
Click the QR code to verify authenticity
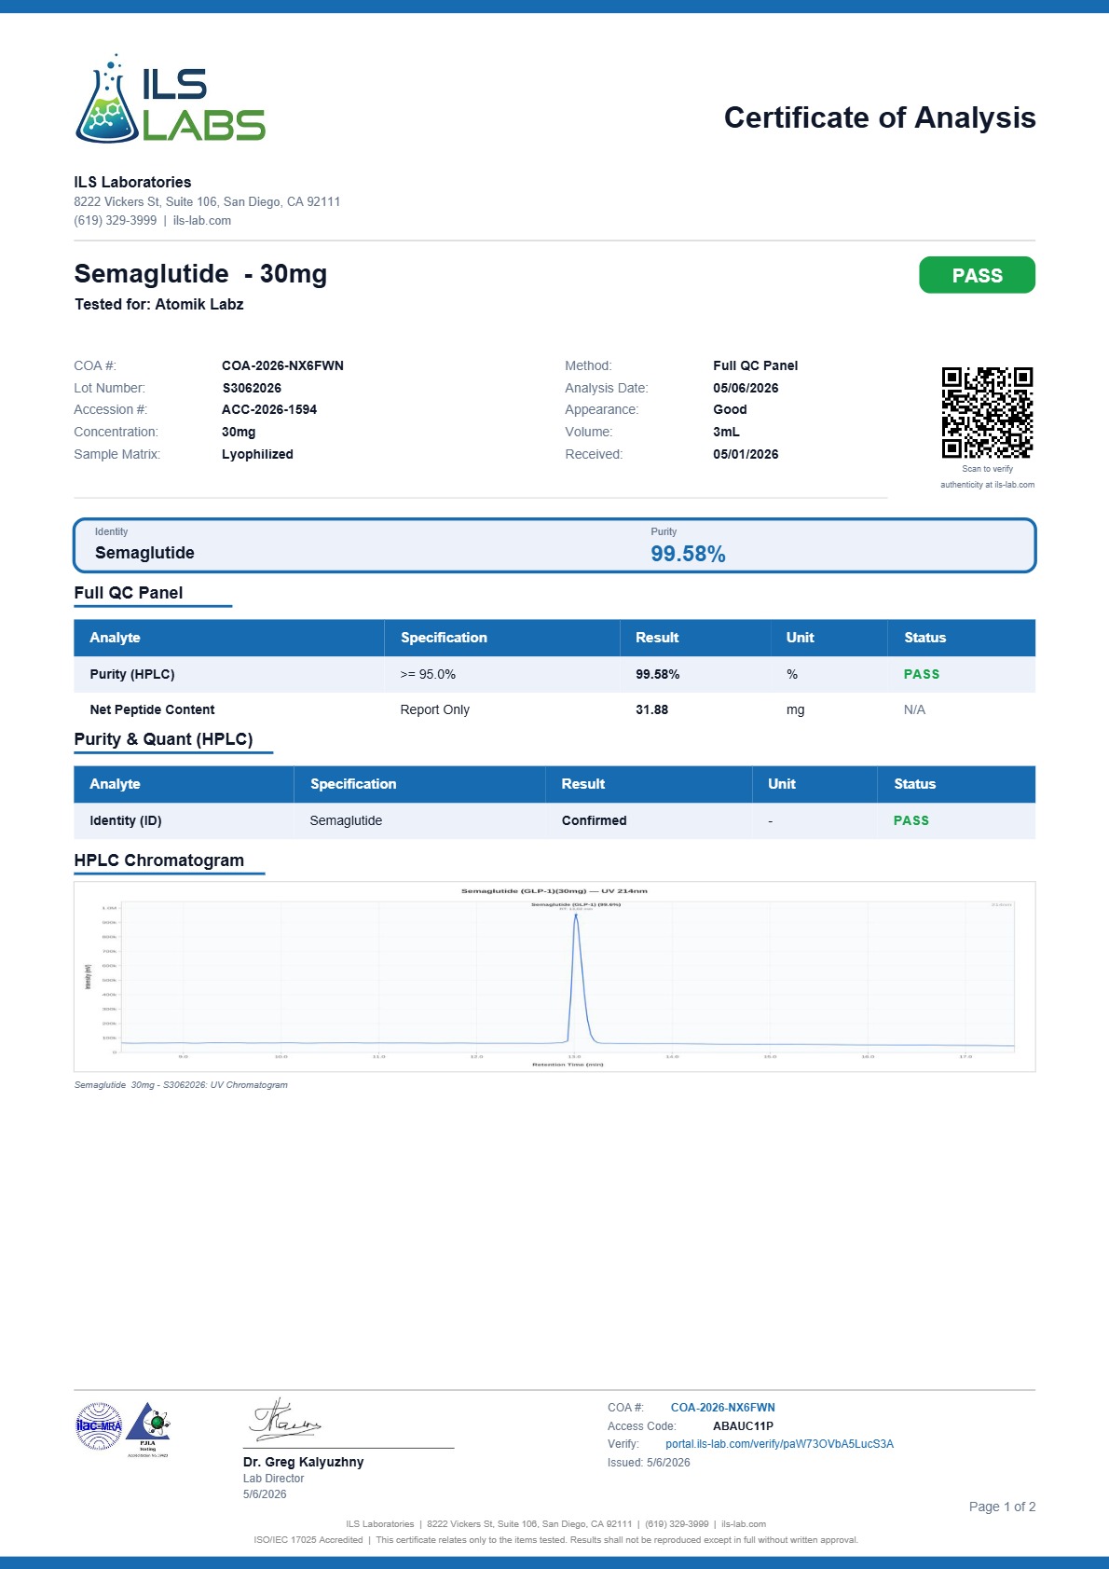[987, 412]
